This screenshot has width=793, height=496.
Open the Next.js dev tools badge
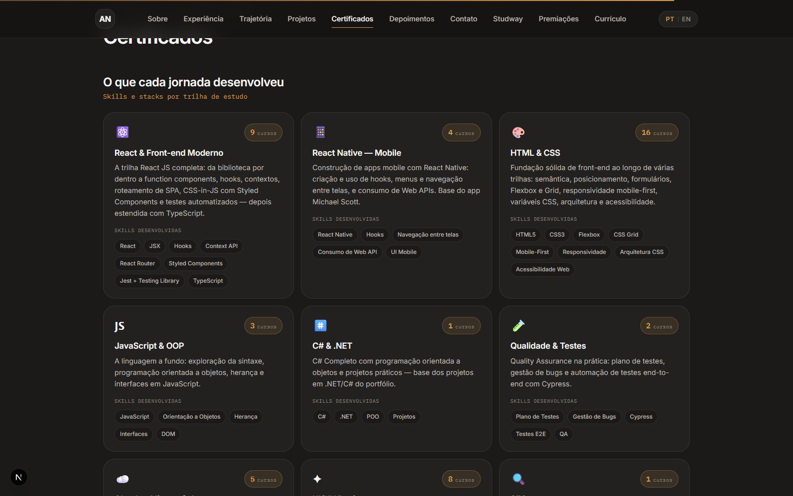19,477
